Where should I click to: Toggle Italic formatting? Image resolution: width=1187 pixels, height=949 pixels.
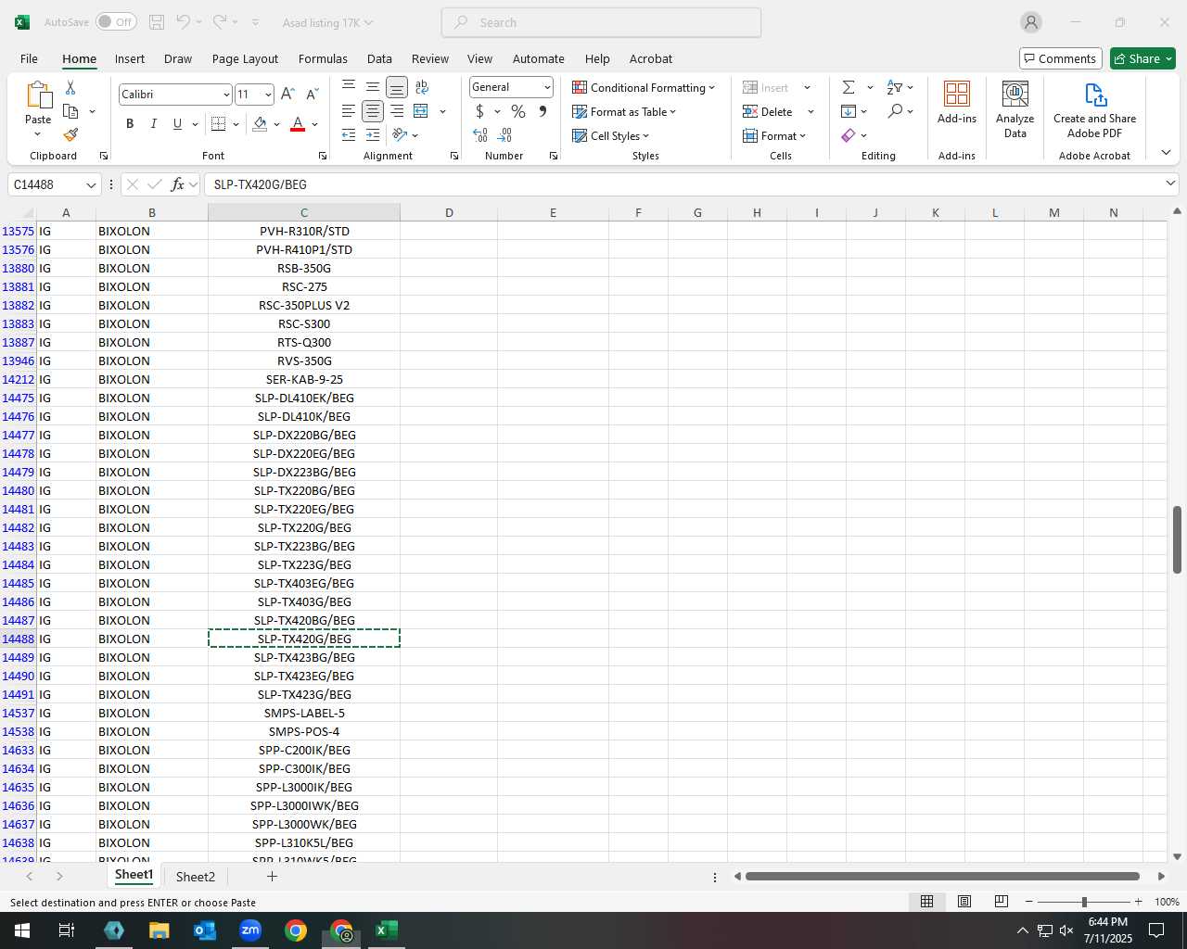click(154, 123)
